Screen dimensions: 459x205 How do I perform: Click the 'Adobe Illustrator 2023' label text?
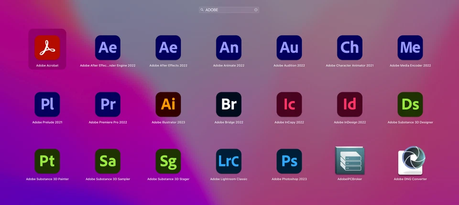(x=168, y=123)
